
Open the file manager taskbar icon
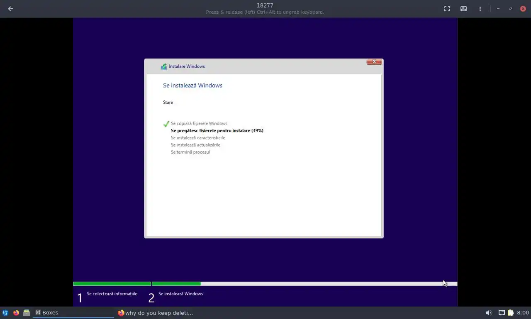(x=27, y=313)
